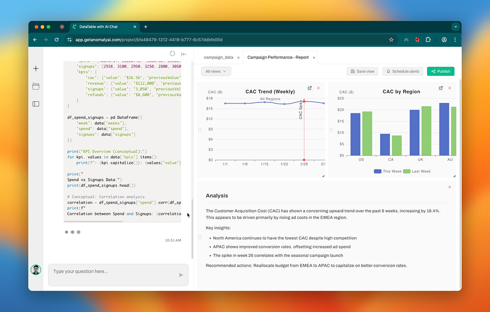
Task: Remove the Analysis block
Action: click(450, 187)
